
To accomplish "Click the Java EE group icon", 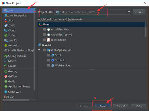I will tap(40, 45).
